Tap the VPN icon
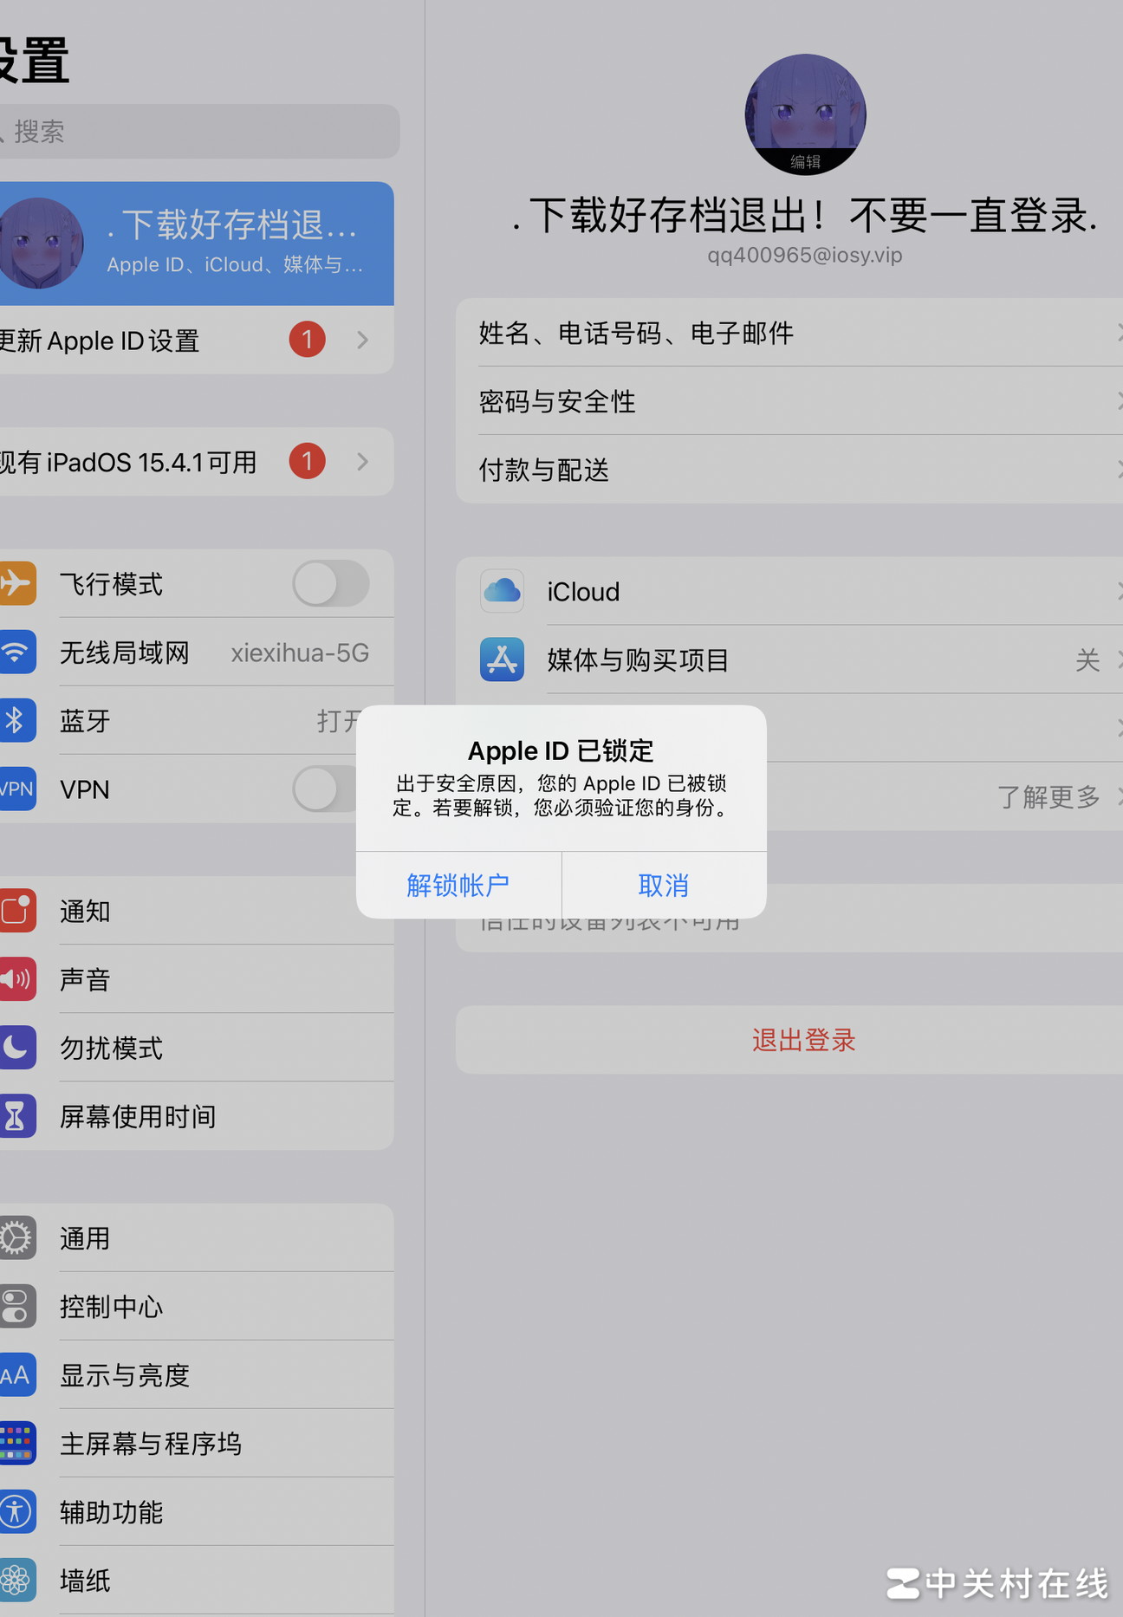Image resolution: width=1123 pixels, height=1617 pixels. click(16, 789)
